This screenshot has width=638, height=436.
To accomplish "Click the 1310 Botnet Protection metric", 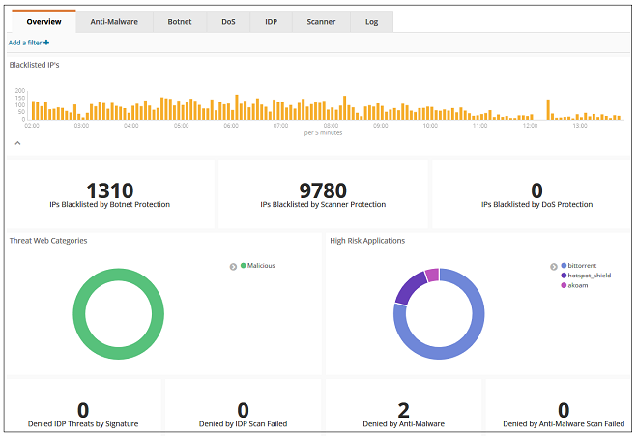I will tap(109, 191).
